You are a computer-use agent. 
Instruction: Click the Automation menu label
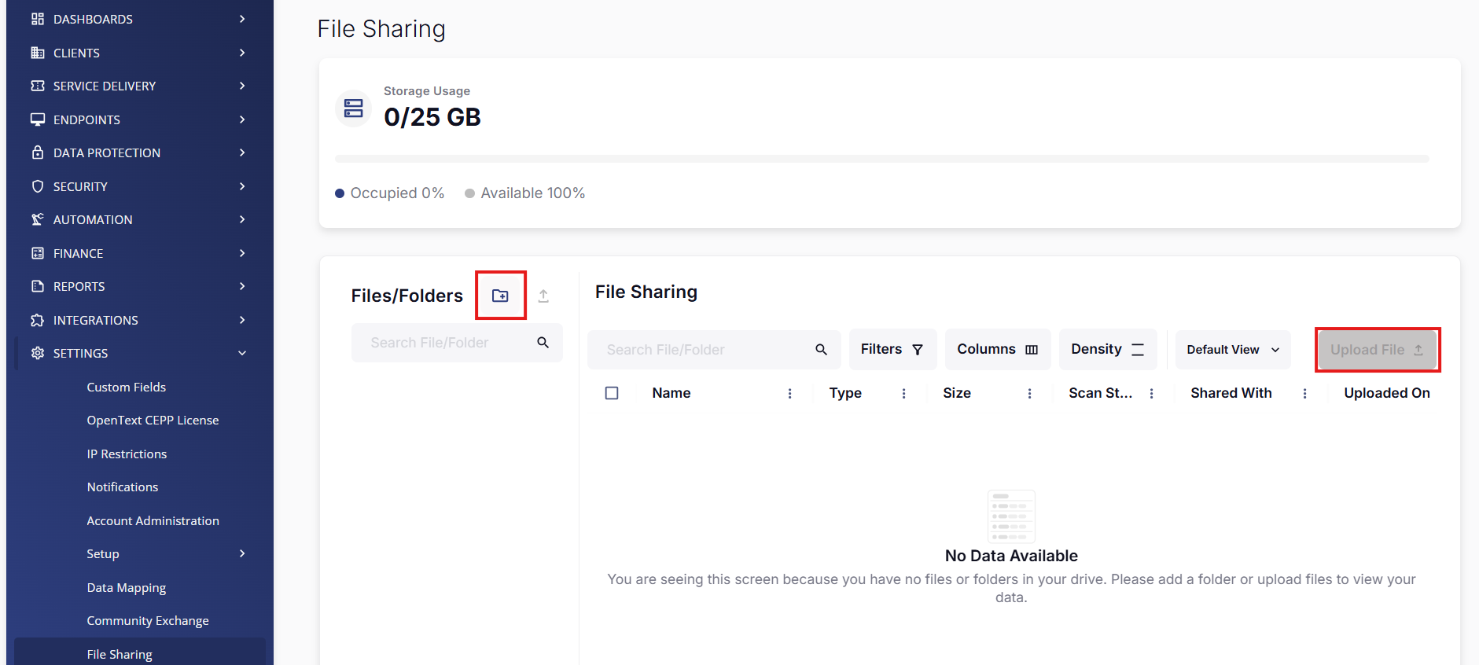tap(93, 219)
